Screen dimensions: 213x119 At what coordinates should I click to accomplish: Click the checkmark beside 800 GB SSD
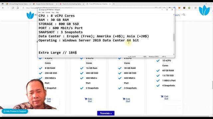click(120, 73)
